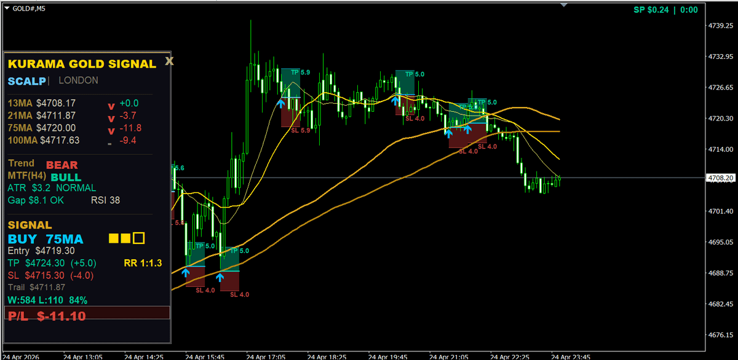The height and width of the screenshot is (360, 738).
Task: Click the 21MA $4711.87 row
Action: pos(42,115)
